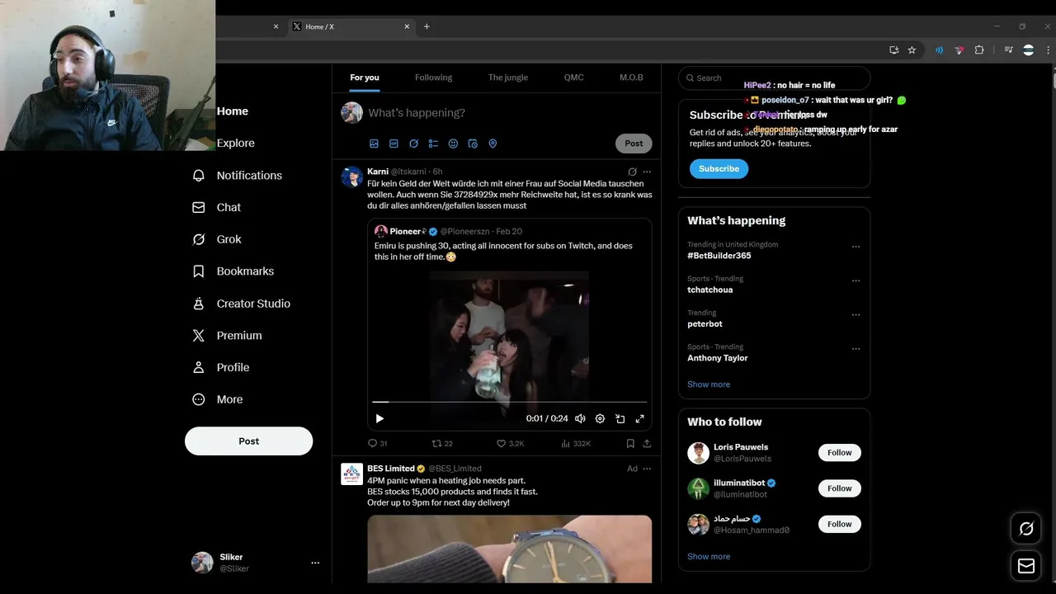Switch to the For you tab
The width and height of the screenshot is (1056, 594).
pos(365,78)
